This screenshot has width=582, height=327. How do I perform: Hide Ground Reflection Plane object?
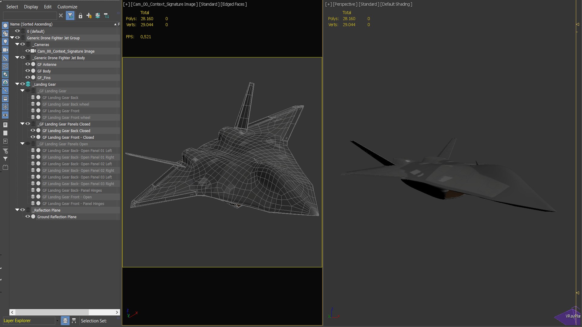tap(28, 217)
